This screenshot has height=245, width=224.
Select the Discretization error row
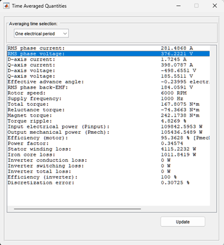108,183
